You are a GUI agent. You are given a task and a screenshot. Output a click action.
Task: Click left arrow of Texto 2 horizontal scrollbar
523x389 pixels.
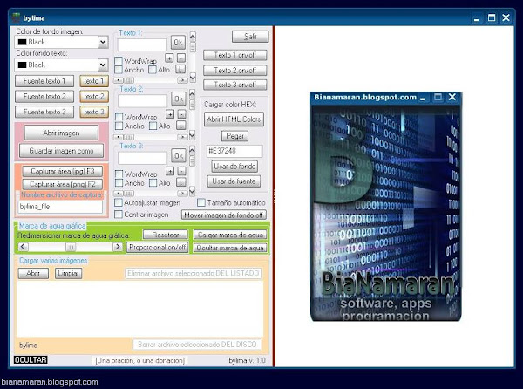(119, 137)
